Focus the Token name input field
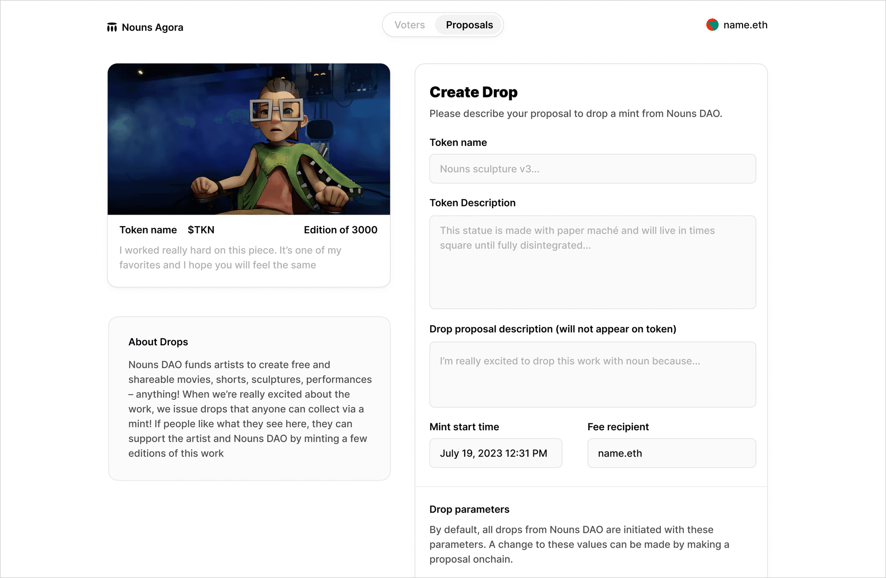This screenshot has width=886, height=578. tap(592, 169)
